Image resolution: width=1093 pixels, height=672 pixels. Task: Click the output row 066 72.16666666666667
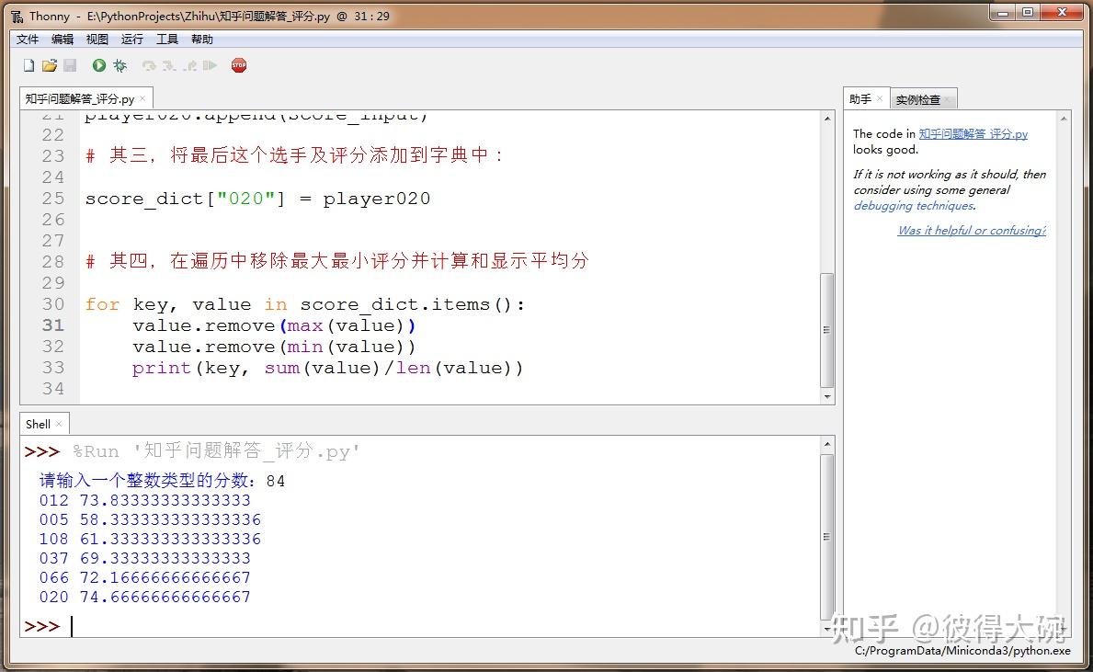coord(145,578)
